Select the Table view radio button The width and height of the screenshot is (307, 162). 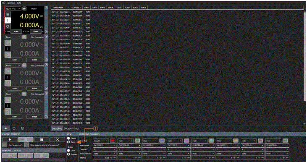[68, 142]
